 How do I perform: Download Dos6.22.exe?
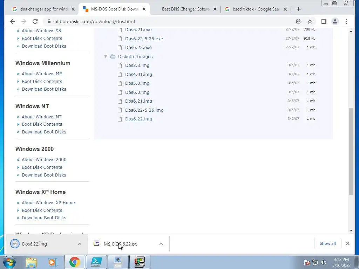click(x=138, y=48)
